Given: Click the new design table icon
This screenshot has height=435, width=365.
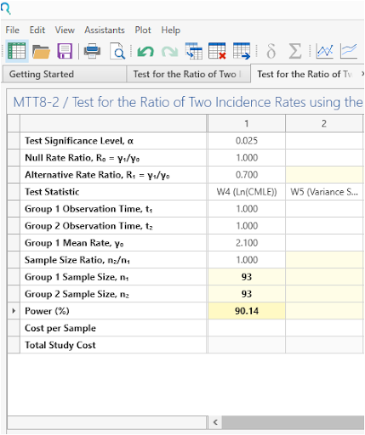Looking at the screenshot, I should pos(17,51).
